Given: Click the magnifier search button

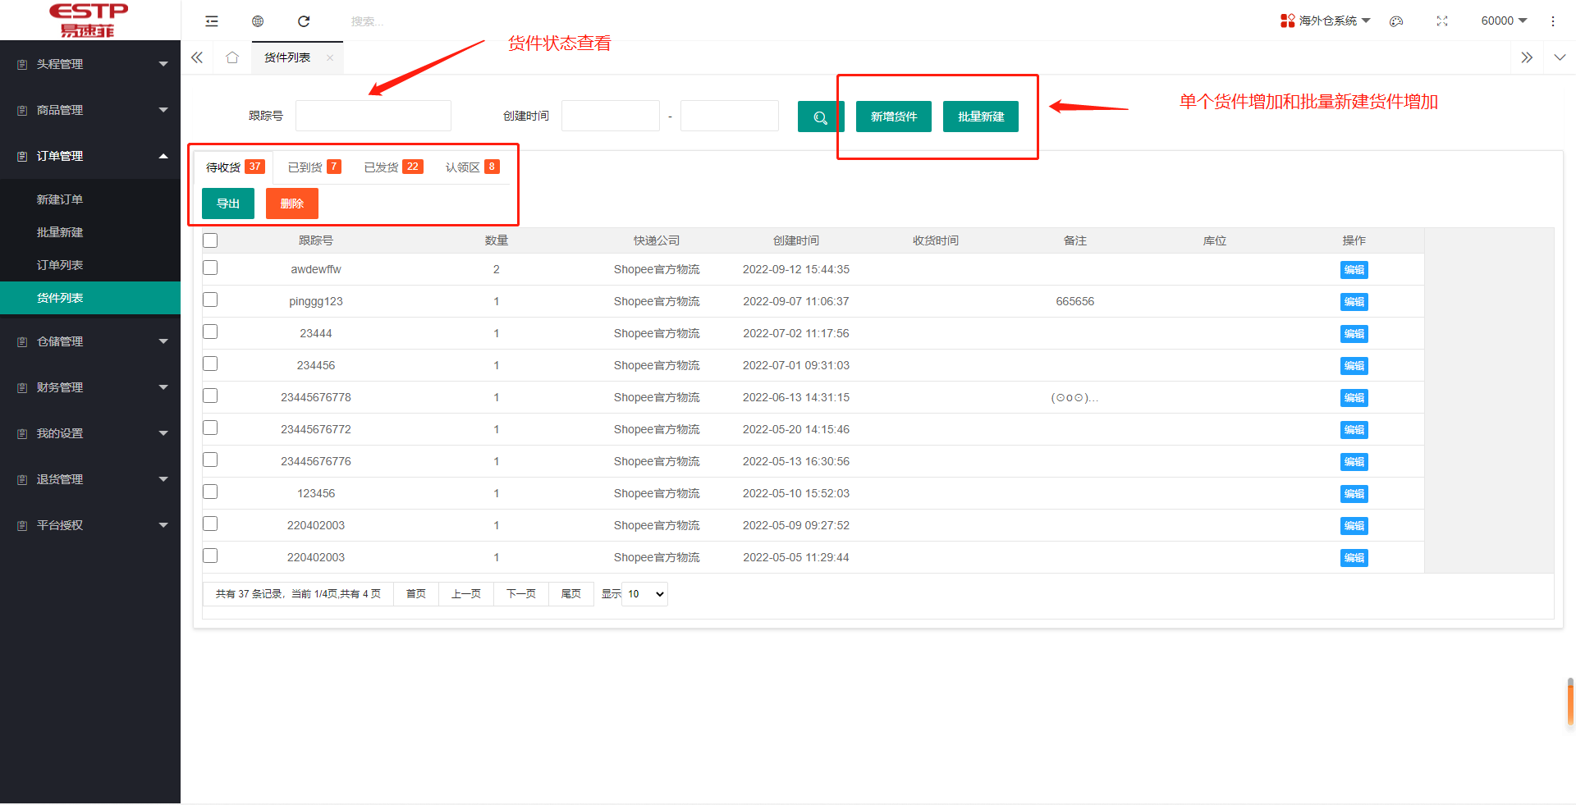Looking at the screenshot, I should pos(820,117).
